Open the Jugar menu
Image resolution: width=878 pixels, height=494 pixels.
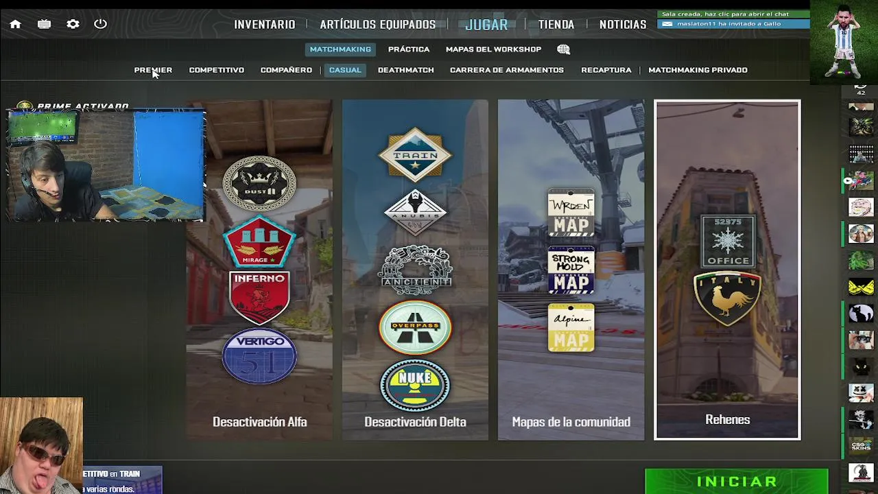(x=486, y=24)
